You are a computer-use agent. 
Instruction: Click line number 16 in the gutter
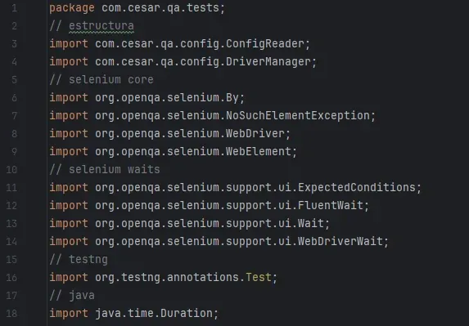[11, 278]
